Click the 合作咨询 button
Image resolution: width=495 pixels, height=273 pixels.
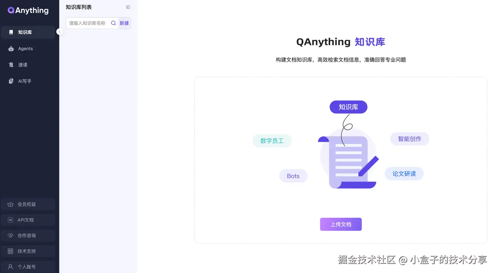[x=28, y=235]
